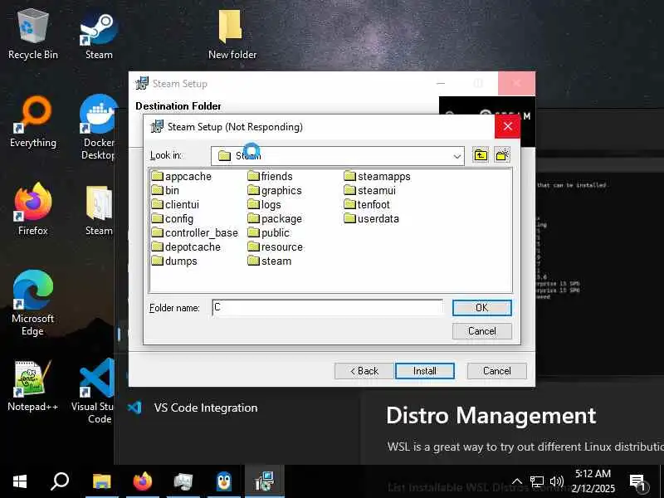
Task: Click the VS Code Integration icon
Action: click(134, 408)
